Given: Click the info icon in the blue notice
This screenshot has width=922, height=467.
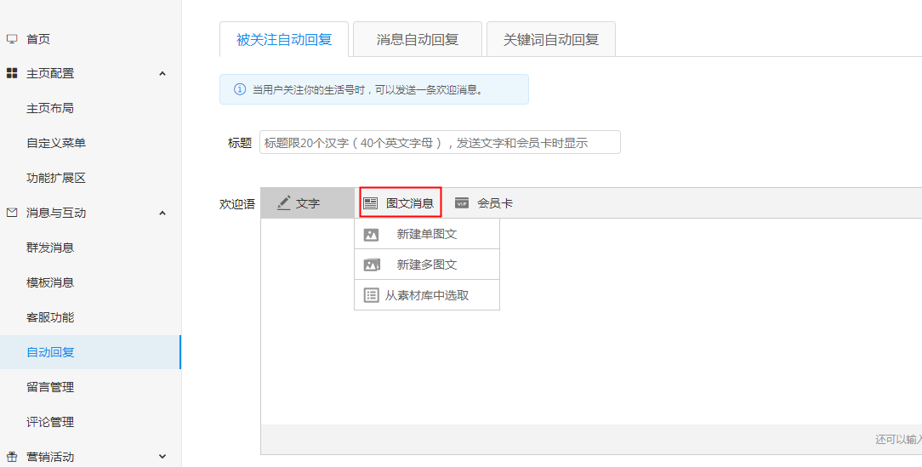Looking at the screenshot, I should (240, 89).
